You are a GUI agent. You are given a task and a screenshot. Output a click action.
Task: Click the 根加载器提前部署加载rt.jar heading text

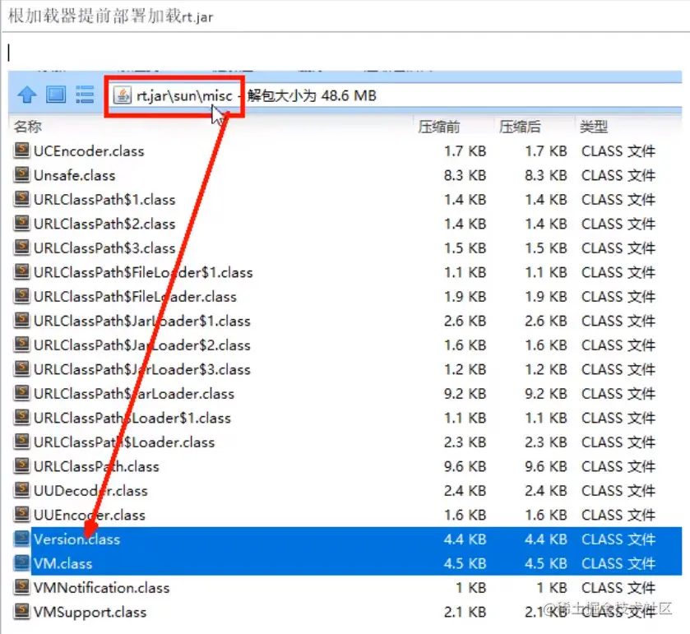coord(110,16)
